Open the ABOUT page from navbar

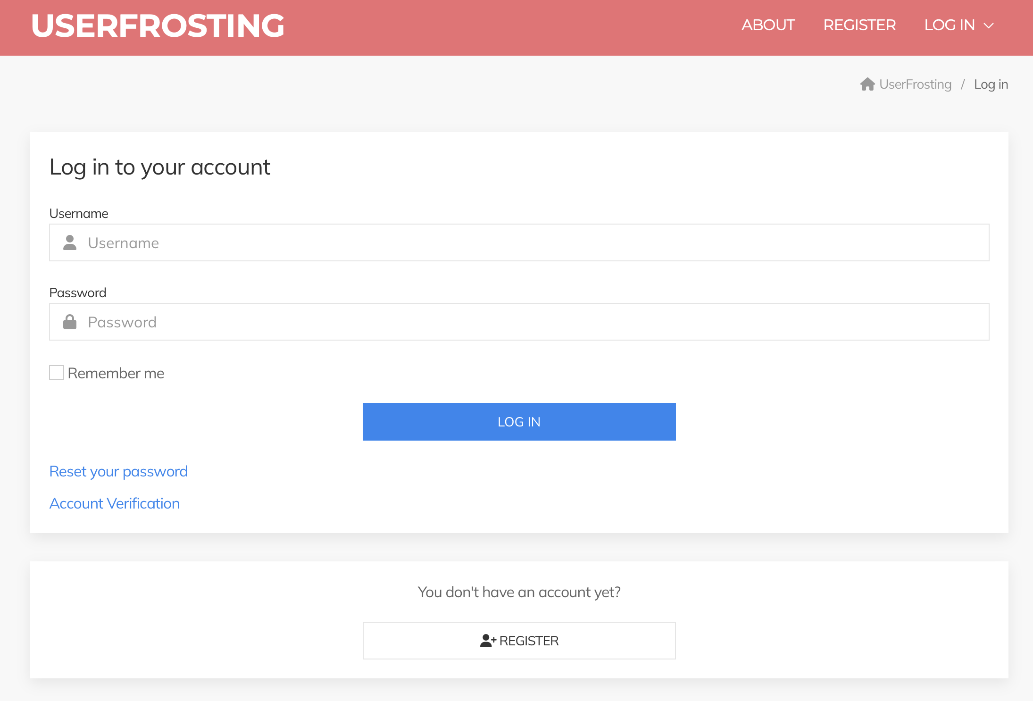(x=768, y=25)
